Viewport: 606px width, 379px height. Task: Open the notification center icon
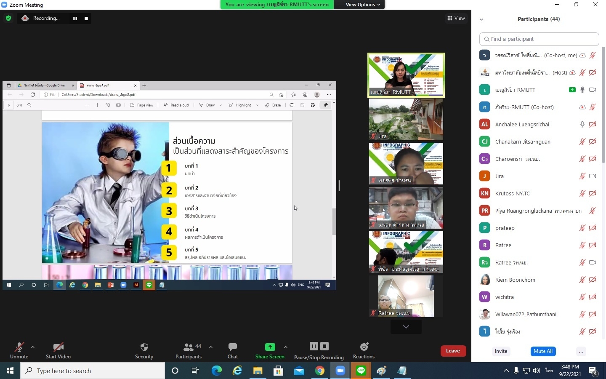tap(593, 371)
